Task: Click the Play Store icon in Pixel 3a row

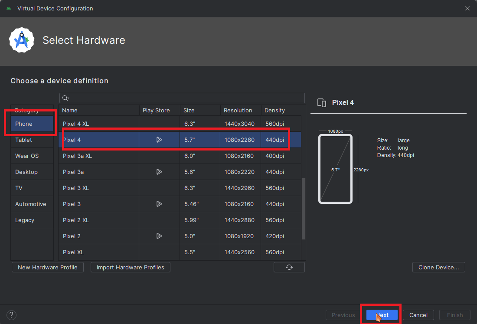Action: pos(159,172)
